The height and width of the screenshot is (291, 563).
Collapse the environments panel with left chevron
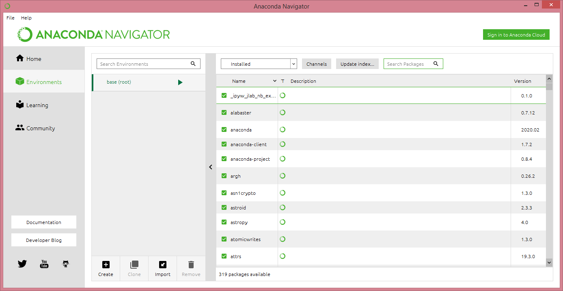pyautogui.click(x=211, y=167)
